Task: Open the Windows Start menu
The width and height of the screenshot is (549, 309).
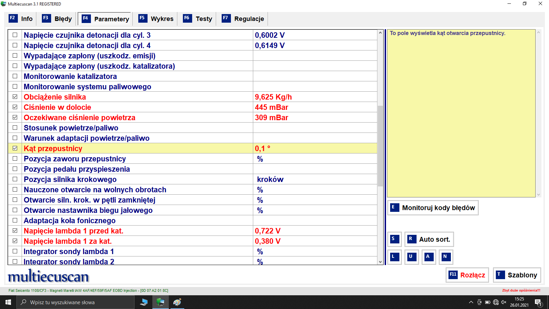Action: pyautogui.click(x=8, y=302)
